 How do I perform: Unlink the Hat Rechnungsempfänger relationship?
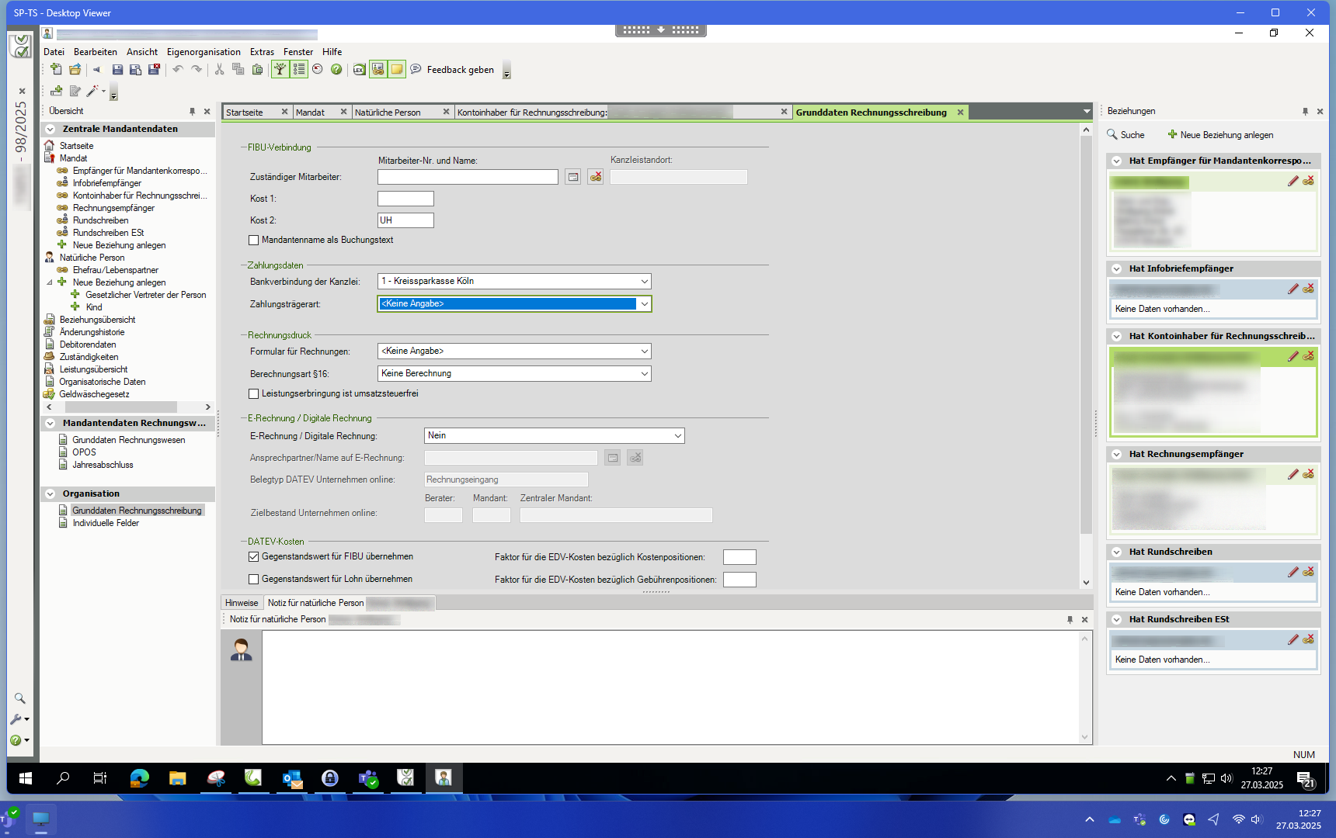click(1309, 474)
